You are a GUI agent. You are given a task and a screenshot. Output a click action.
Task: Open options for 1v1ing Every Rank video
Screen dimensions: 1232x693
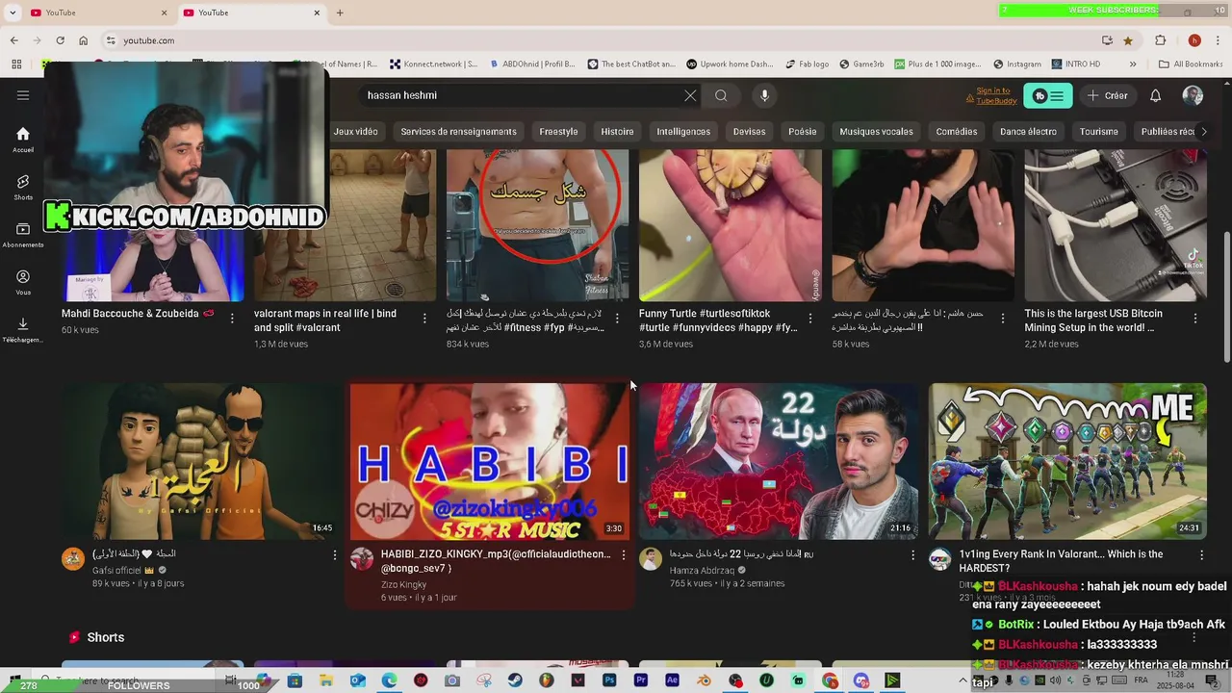tap(1202, 555)
